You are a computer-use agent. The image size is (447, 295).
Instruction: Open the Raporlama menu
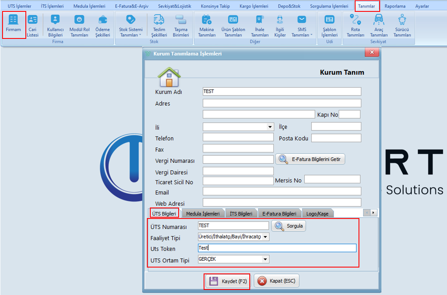pyautogui.click(x=395, y=6)
